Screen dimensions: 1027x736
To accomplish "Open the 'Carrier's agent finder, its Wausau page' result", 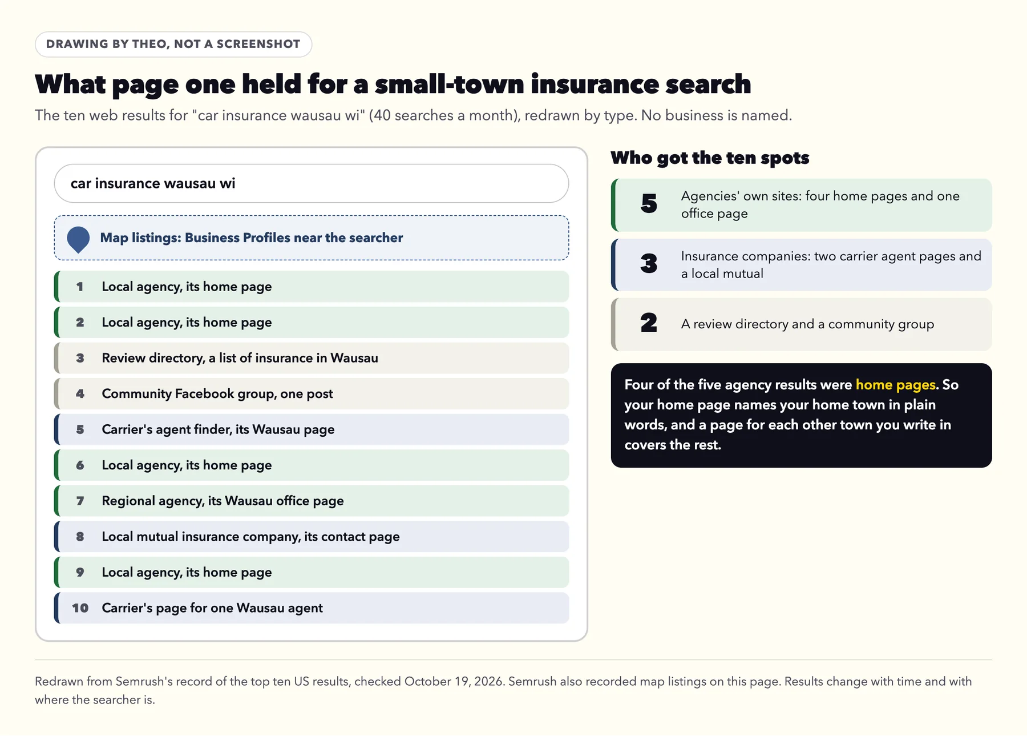I will click(312, 429).
